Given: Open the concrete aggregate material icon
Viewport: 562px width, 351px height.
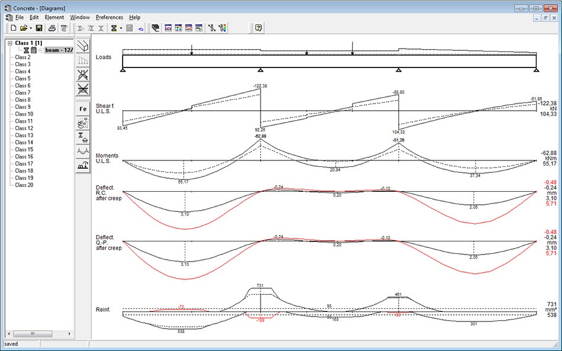Looking at the screenshot, I should click(83, 123).
